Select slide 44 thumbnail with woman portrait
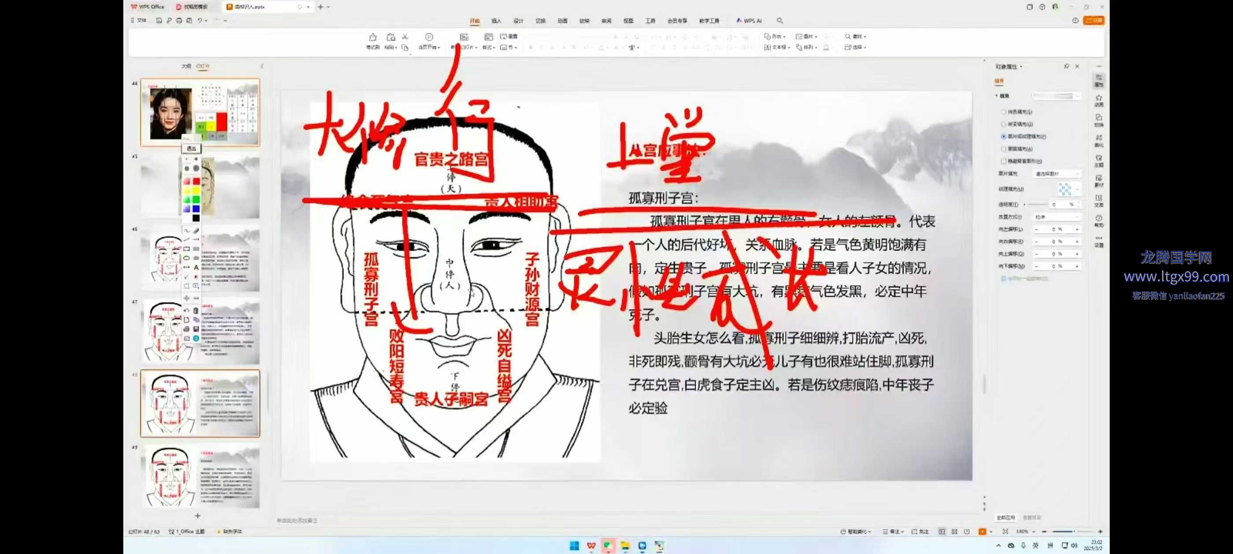 (200, 112)
